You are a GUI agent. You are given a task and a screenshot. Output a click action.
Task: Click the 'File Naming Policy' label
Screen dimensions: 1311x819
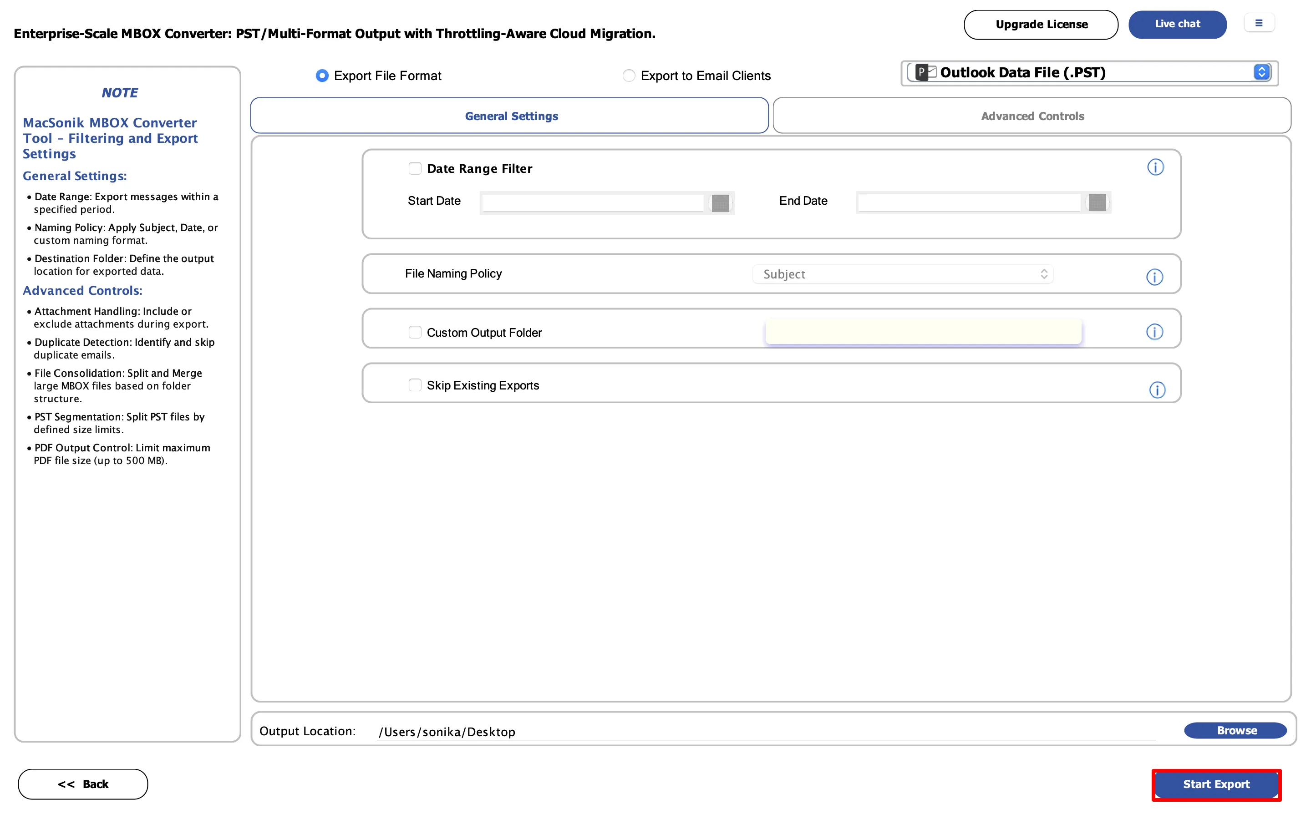pyautogui.click(x=453, y=273)
